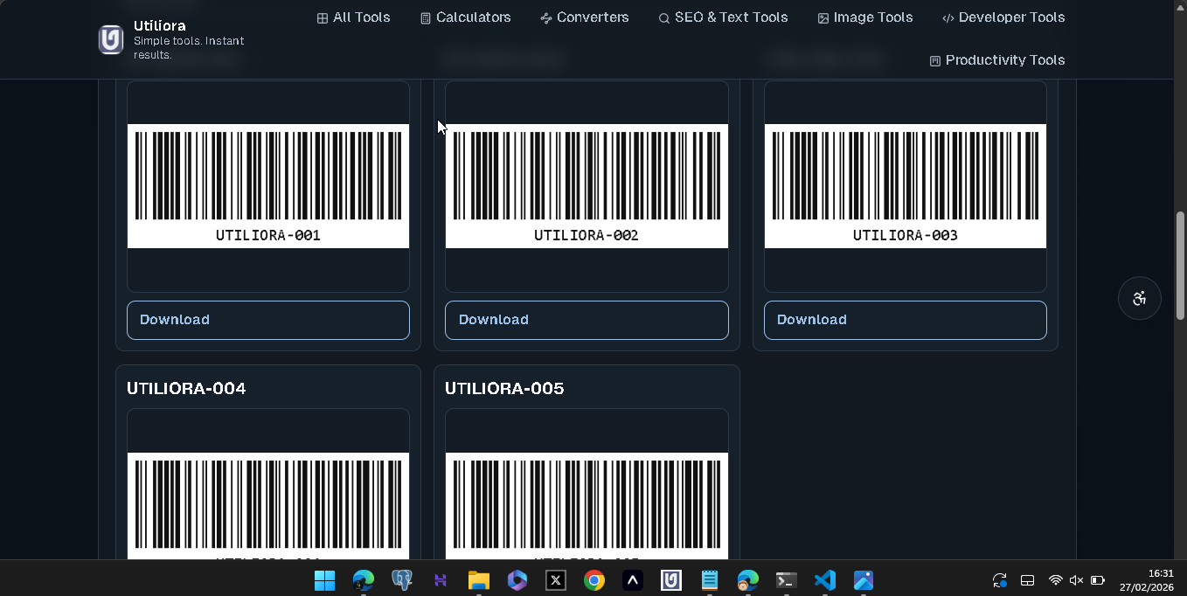The height and width of the screenshot is (596, 1187).
Task: Click the Utiliora logo icon
Action: [111, 40]
